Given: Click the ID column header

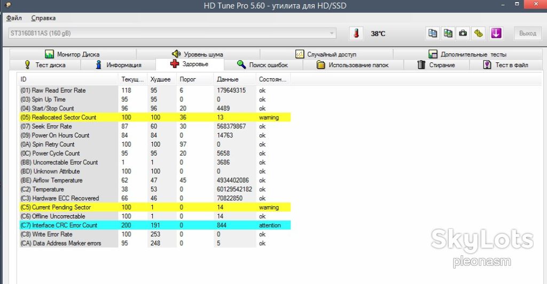Looking at the screenshot, I should 68,79.
